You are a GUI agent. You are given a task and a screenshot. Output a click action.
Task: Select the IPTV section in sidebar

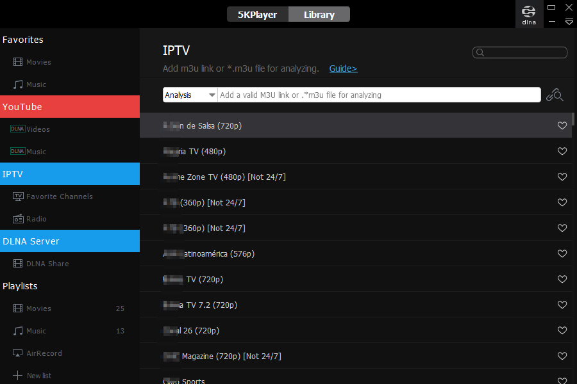[x=70, y=174]
